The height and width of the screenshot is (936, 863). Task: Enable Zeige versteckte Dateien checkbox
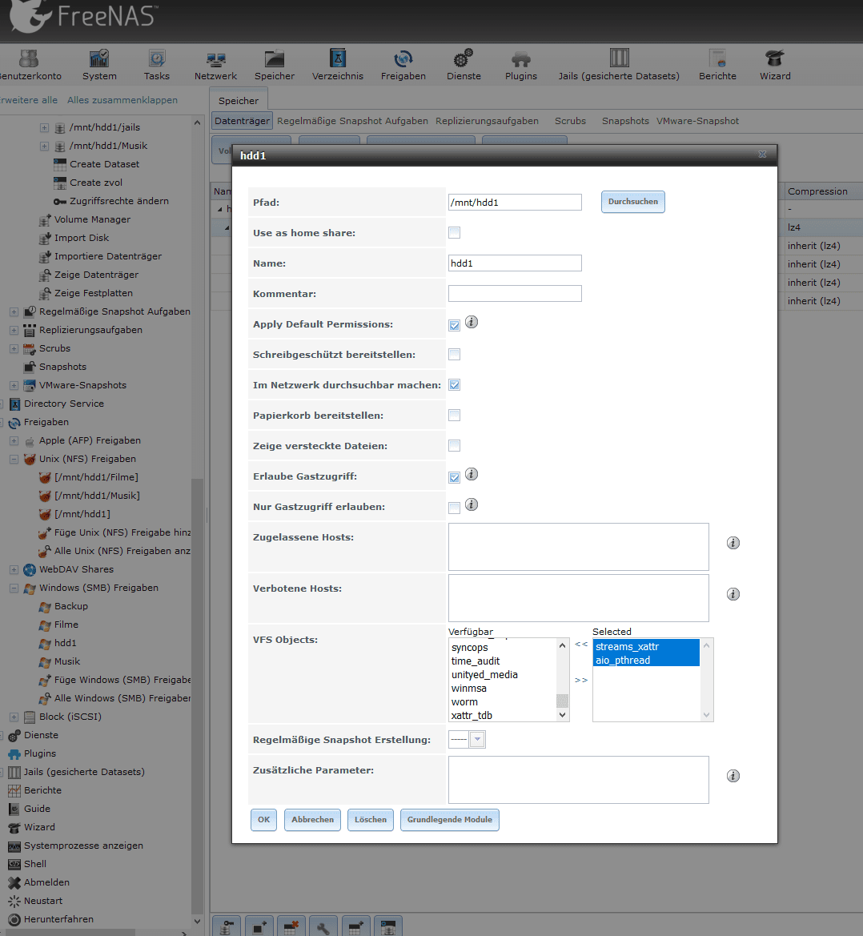[454, 446]
